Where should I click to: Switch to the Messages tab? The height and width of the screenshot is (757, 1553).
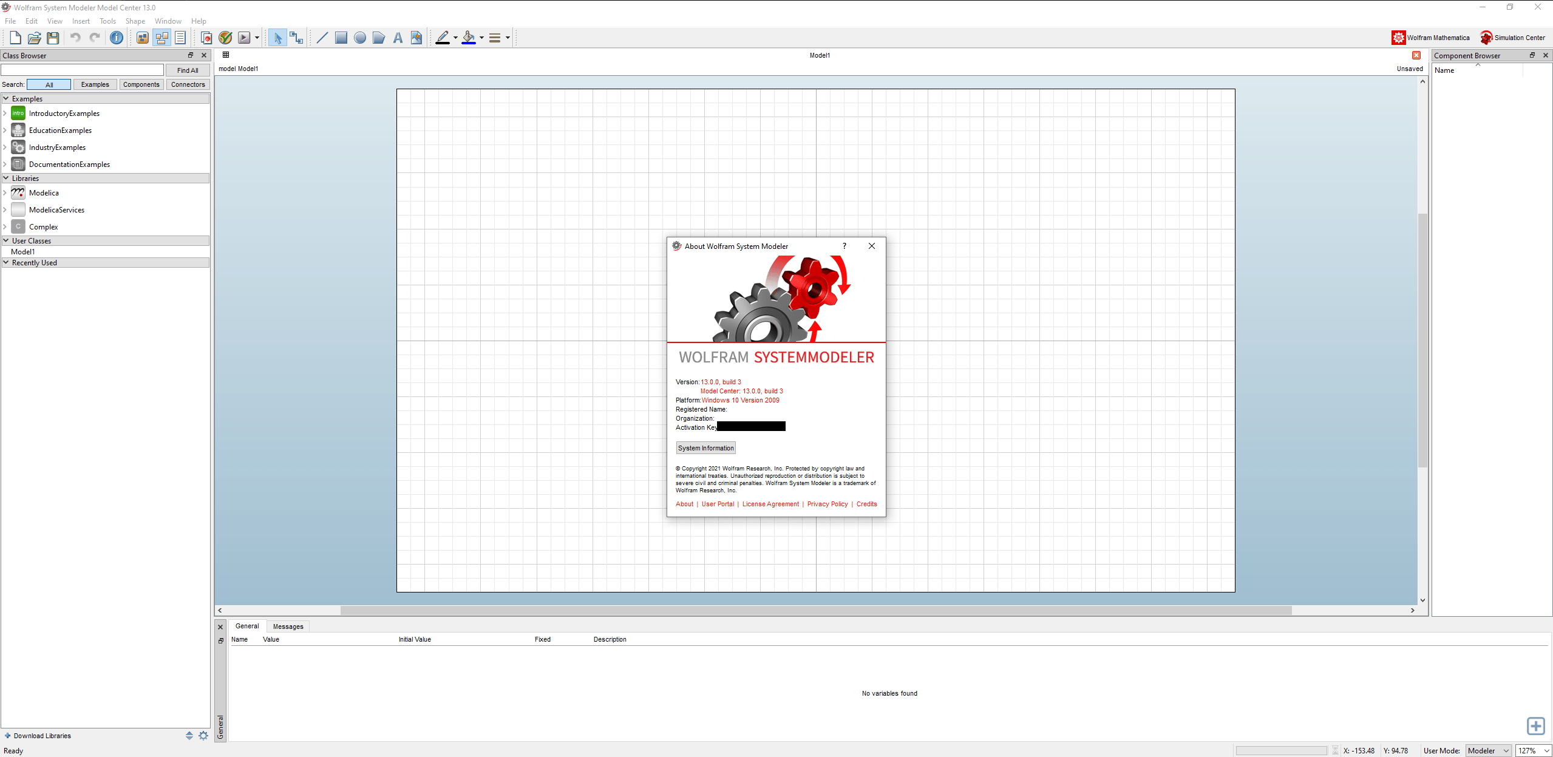(x=288, y=626)
